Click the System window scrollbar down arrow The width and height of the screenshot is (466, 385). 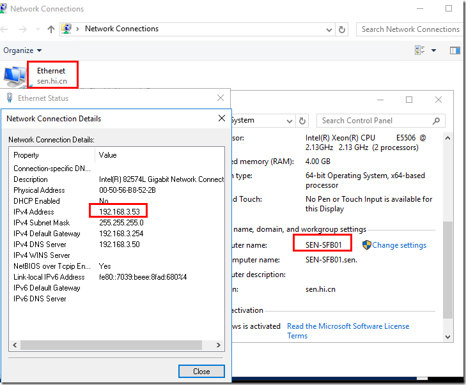448,337
